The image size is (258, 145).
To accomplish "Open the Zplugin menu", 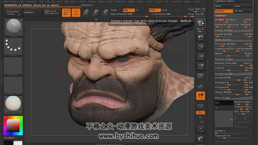I will point(187,1).
